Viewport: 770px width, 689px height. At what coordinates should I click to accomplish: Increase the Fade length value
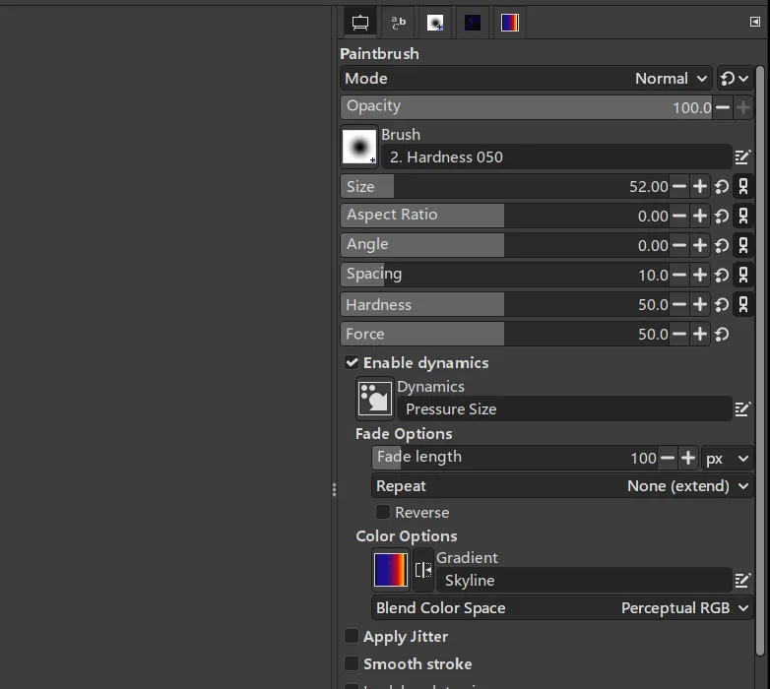tap(688, 458)
